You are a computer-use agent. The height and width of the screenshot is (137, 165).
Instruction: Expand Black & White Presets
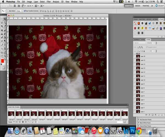[139, 123]
